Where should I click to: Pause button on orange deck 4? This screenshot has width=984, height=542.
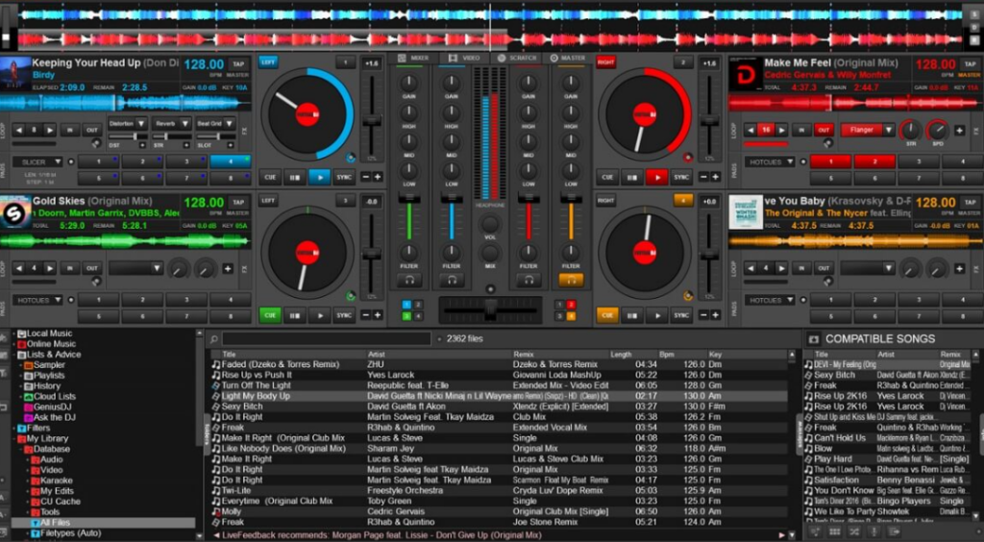[x=632, y=315]
